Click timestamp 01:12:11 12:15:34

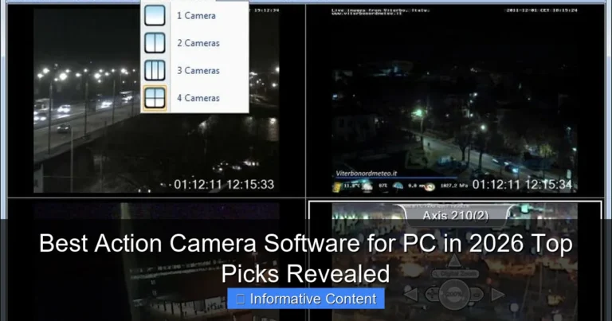[522, 185]
